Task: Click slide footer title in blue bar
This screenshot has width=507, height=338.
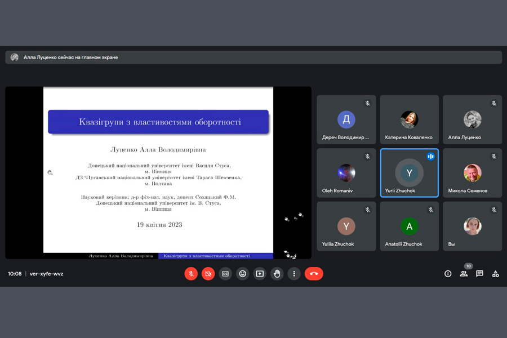Action: click(207, 256)
